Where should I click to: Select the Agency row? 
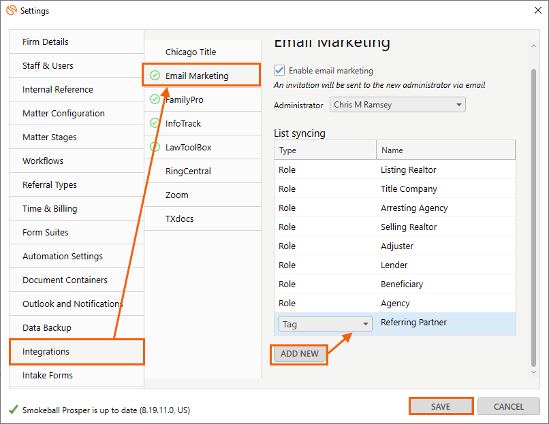click(395, 304)
